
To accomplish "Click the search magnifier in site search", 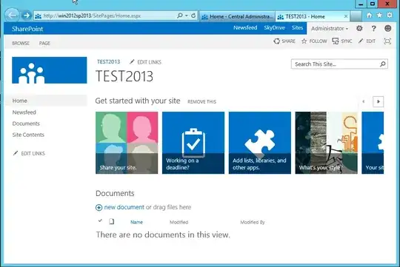I will pos(383,64).
